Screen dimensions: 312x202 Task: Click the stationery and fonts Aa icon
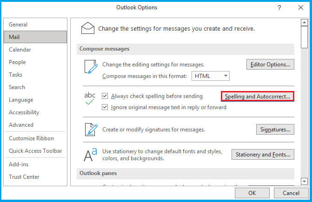[90, 155]
